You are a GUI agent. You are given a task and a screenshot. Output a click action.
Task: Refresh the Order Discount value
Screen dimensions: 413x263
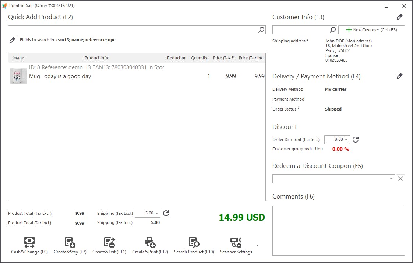click(x=356, y=140)
